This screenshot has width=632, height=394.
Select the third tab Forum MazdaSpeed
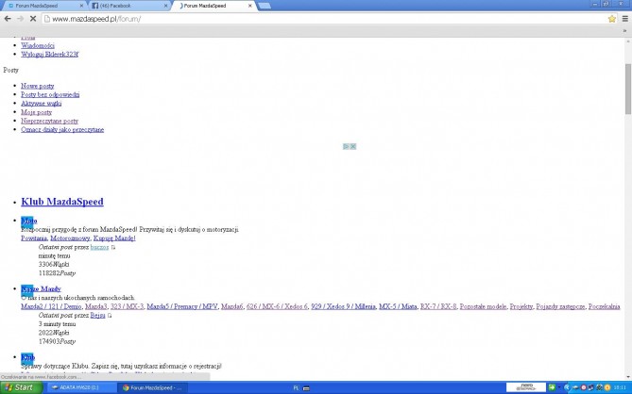coord(214,6)
